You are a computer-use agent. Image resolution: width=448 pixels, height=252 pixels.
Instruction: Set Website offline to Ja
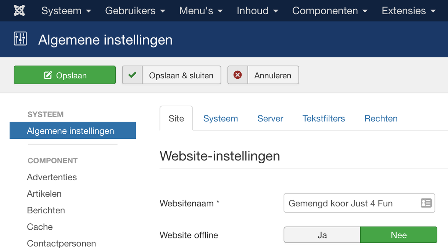click(x=322, y=235)
